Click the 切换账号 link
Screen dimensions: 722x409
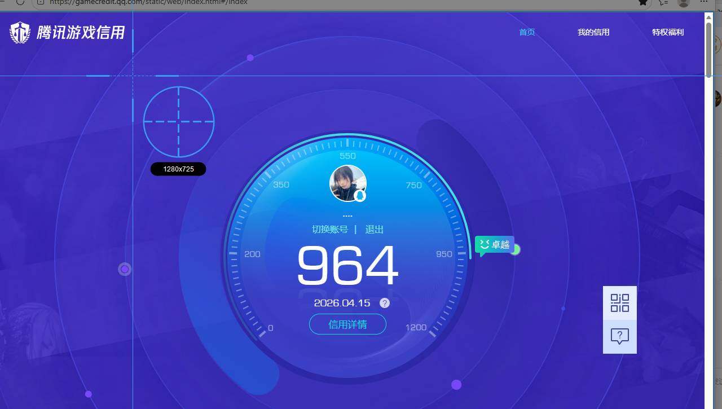(x=330, y=230)
